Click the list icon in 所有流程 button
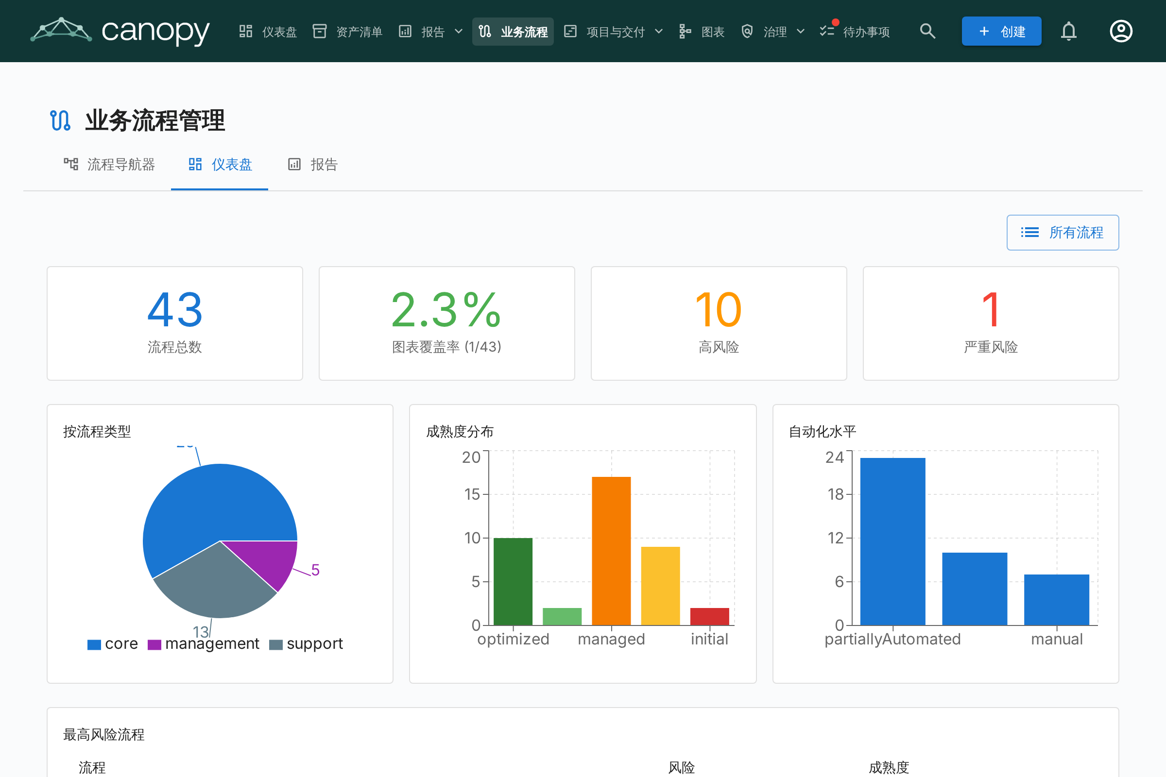The height and width of the screenshot is (777, 1166). click(1030, 233)
